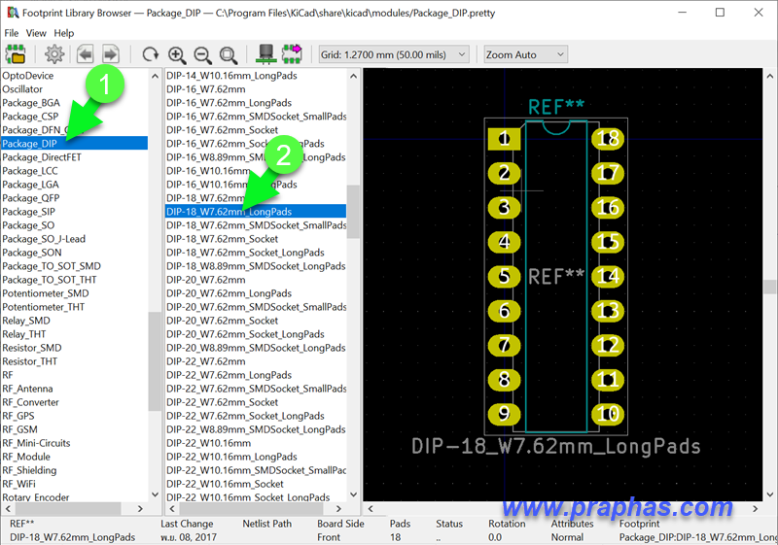Click pad 18 in the footprint preview
Viewport: 778px width, 545px height.
608,139
